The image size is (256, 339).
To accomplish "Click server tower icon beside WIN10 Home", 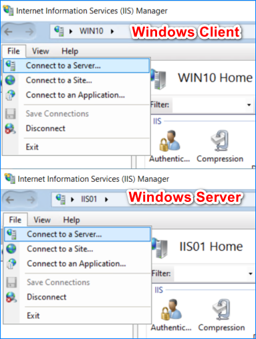I will [158, 79].
